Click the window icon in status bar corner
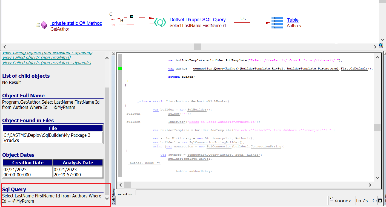 point(380,201)
